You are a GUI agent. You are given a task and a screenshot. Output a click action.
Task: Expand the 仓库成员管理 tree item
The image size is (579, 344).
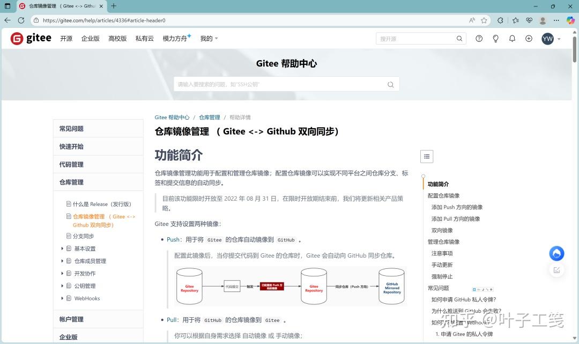(x=62, y=261)
